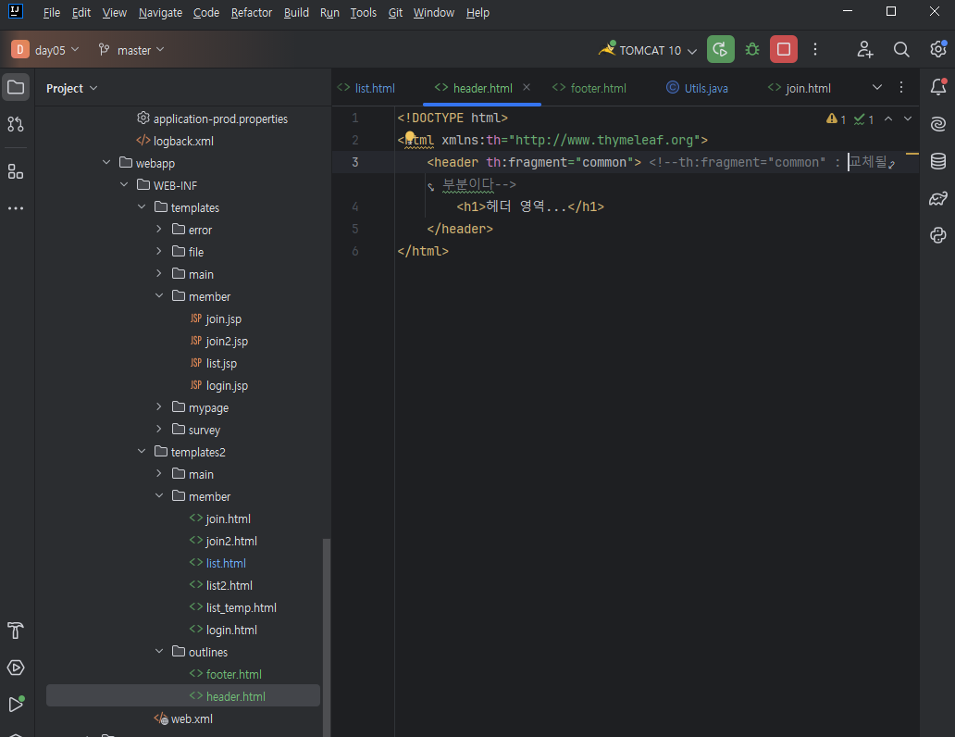
Task: Stop the running TOMCAT 10 server
Action: point(784,49)
